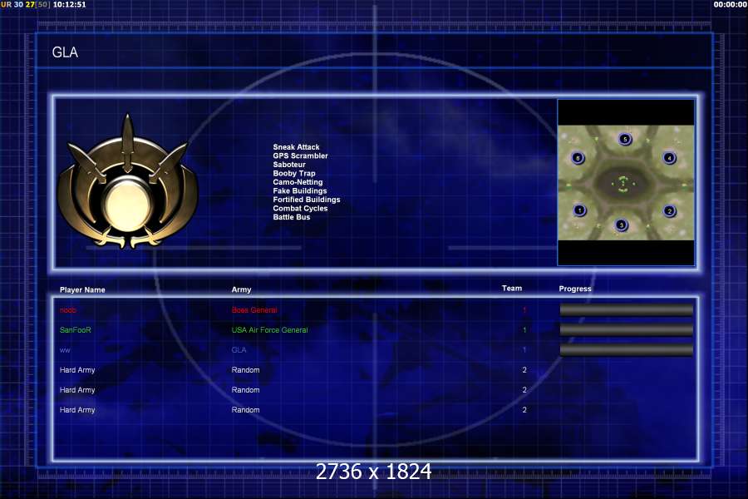
Task: Click the 00:00:00 timer in the top corner
Action: coord(730,4)
